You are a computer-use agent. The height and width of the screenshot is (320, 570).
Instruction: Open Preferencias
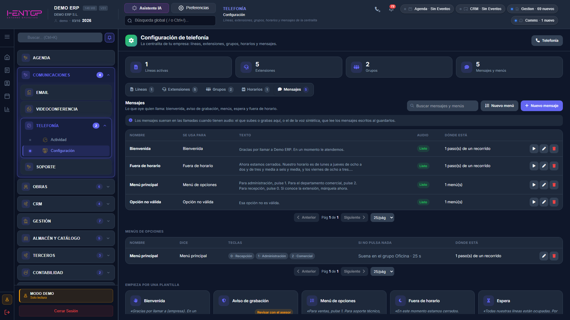[x=194, y=8]
